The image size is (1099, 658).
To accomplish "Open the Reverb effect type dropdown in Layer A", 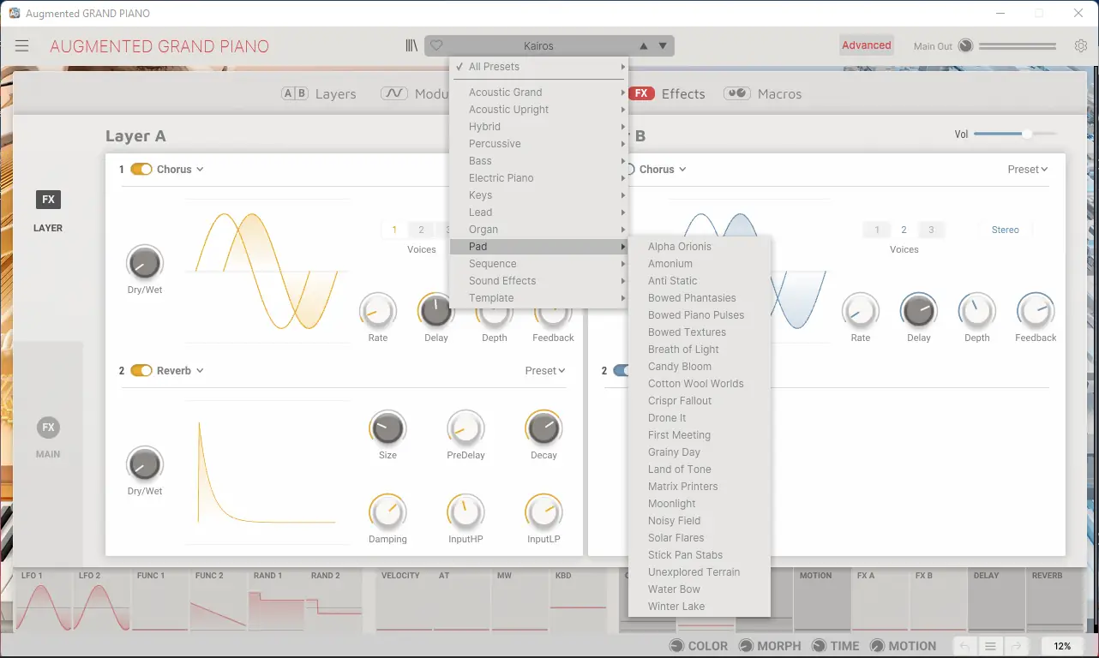I will pyautogui.click(x=180, y=371).
